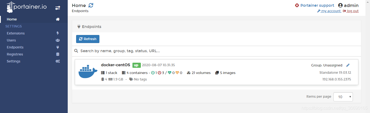
Task: Click the volumes cubes icon
Action: (x=189, y=73)
